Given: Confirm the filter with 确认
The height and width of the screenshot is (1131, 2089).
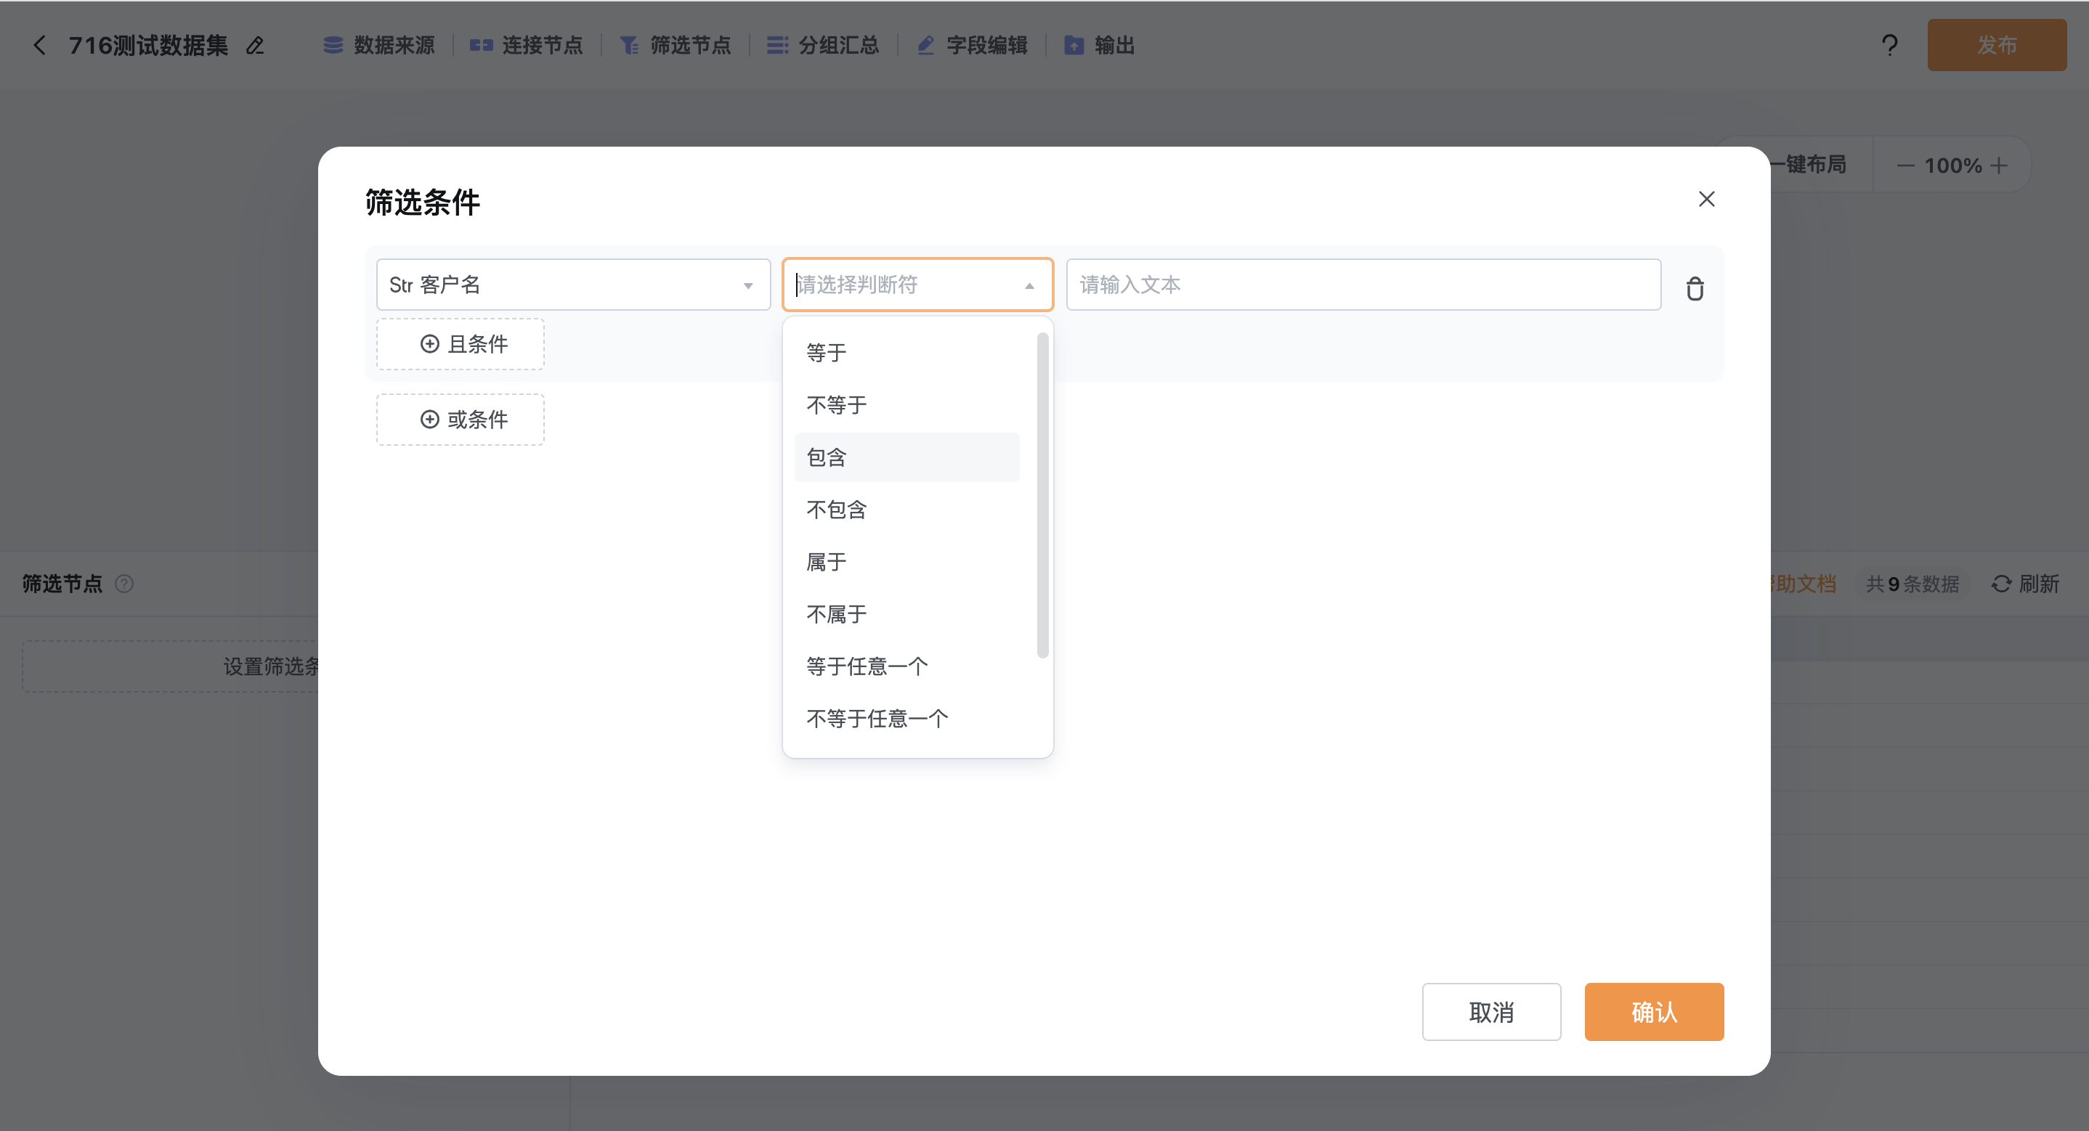Looking at the screenshot, I should pyautogui.click(x=1655, y=1012).
